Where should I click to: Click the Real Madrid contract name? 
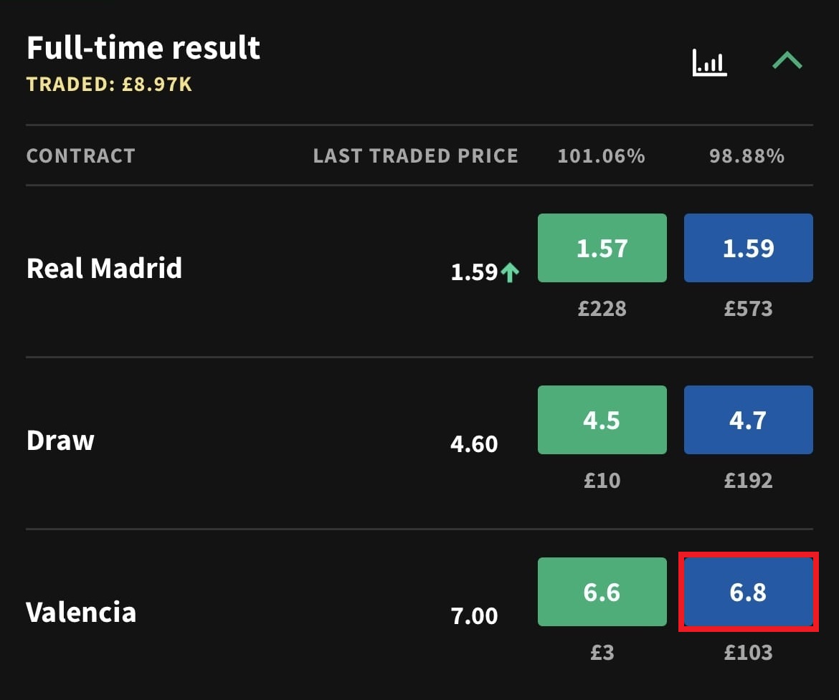coord(105,269)
